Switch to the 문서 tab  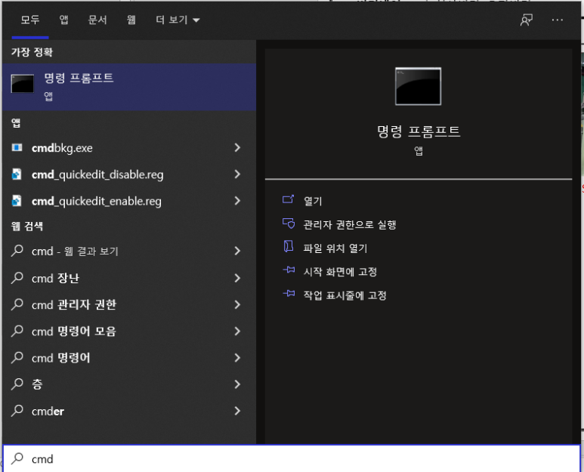pos(97,20)
